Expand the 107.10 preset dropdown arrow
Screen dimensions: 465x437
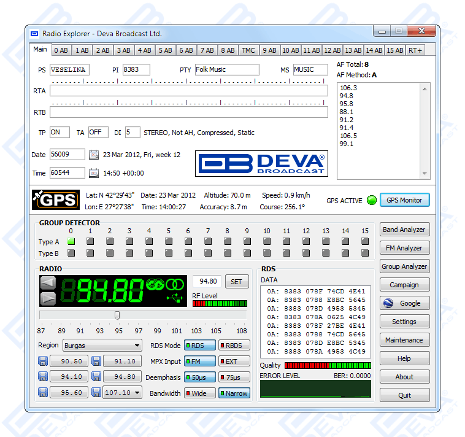pos(136,393)
